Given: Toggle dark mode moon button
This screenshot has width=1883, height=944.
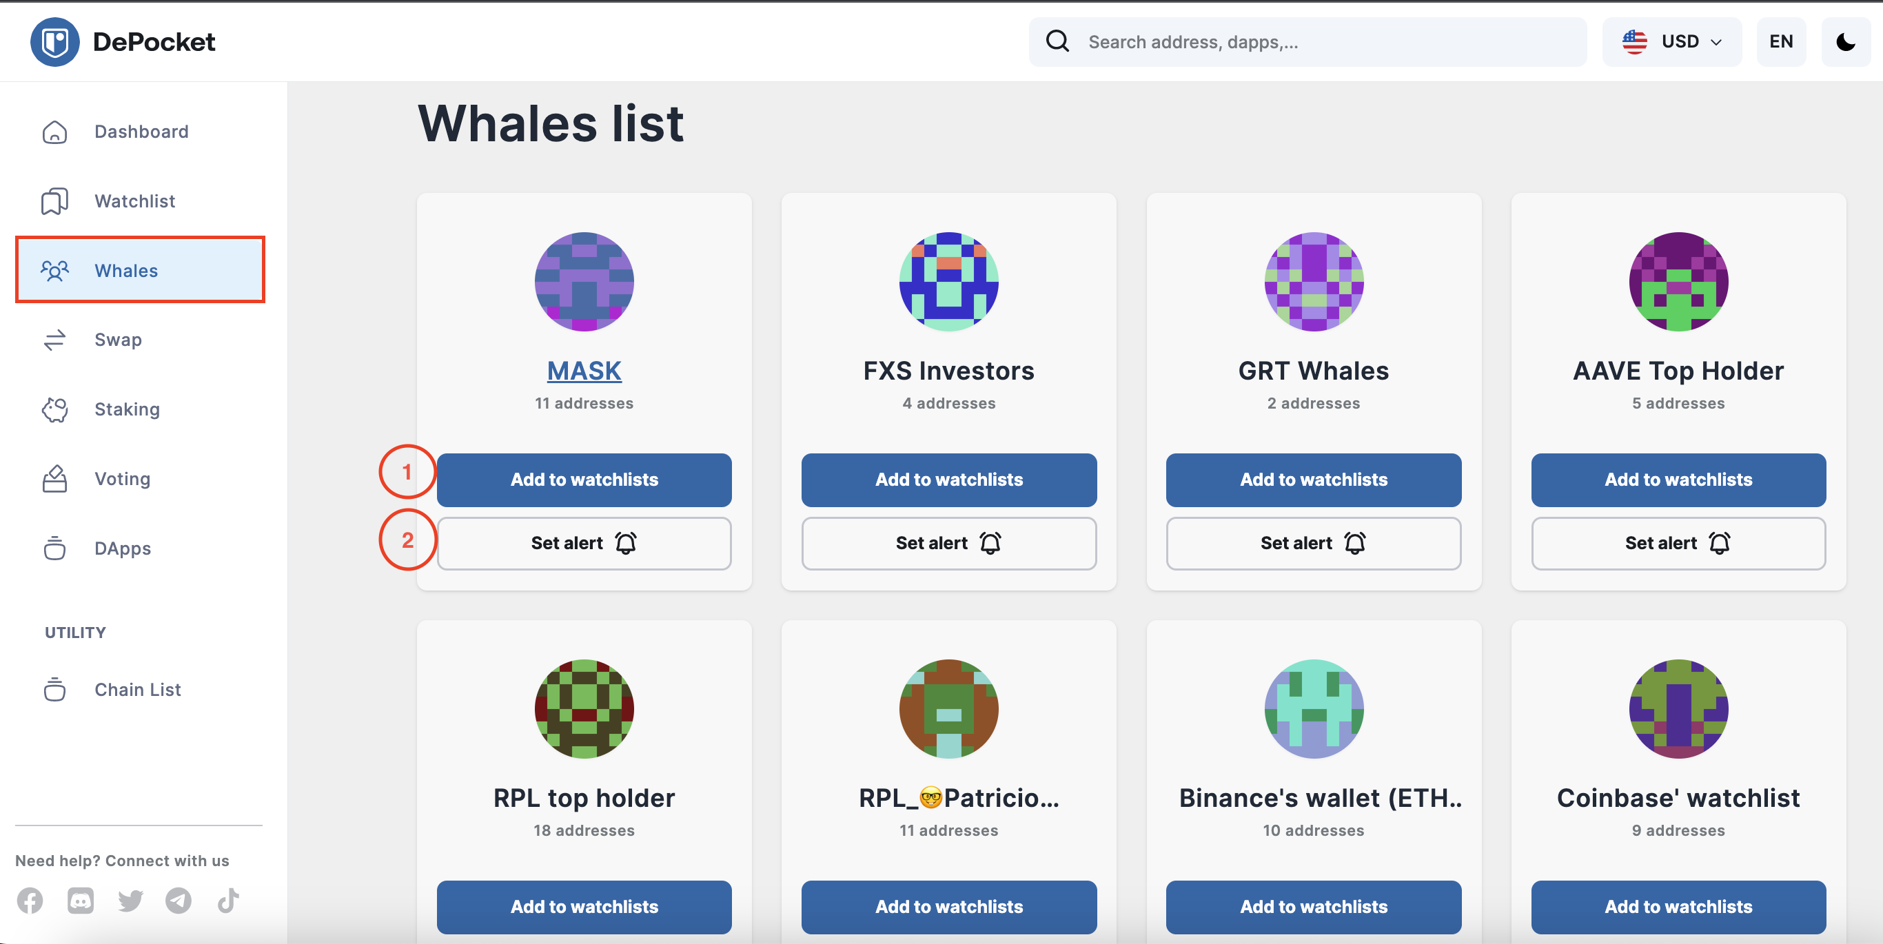Looking at the screenshot, I should 1845,41.
